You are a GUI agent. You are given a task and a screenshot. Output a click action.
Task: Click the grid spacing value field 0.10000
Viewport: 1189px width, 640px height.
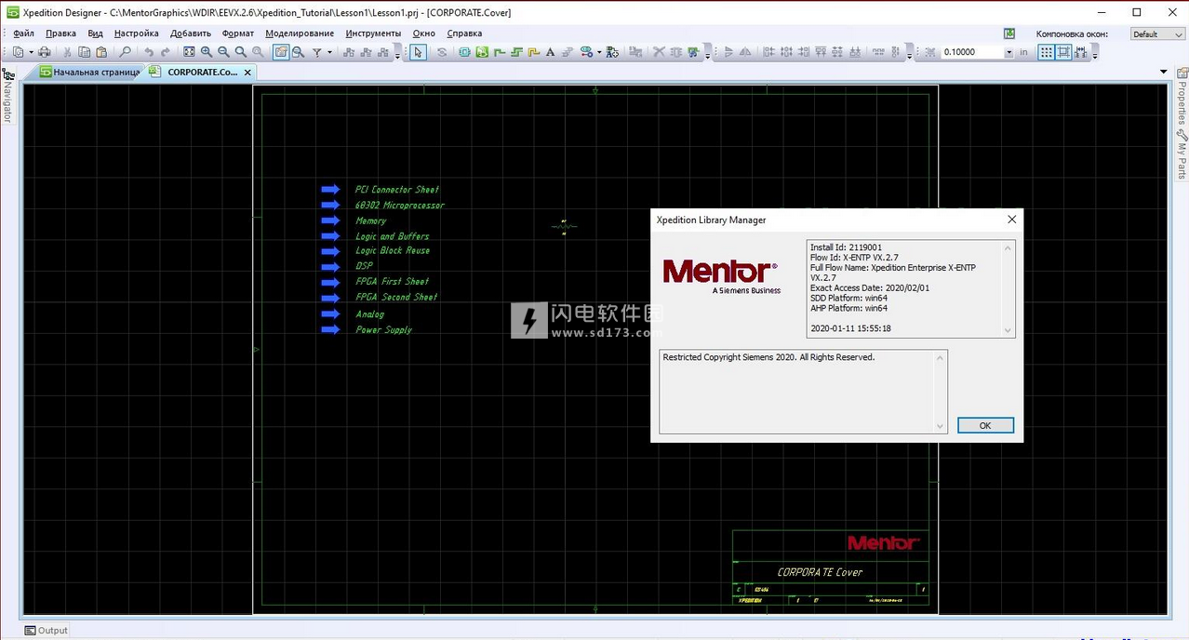tap(972, 52)
